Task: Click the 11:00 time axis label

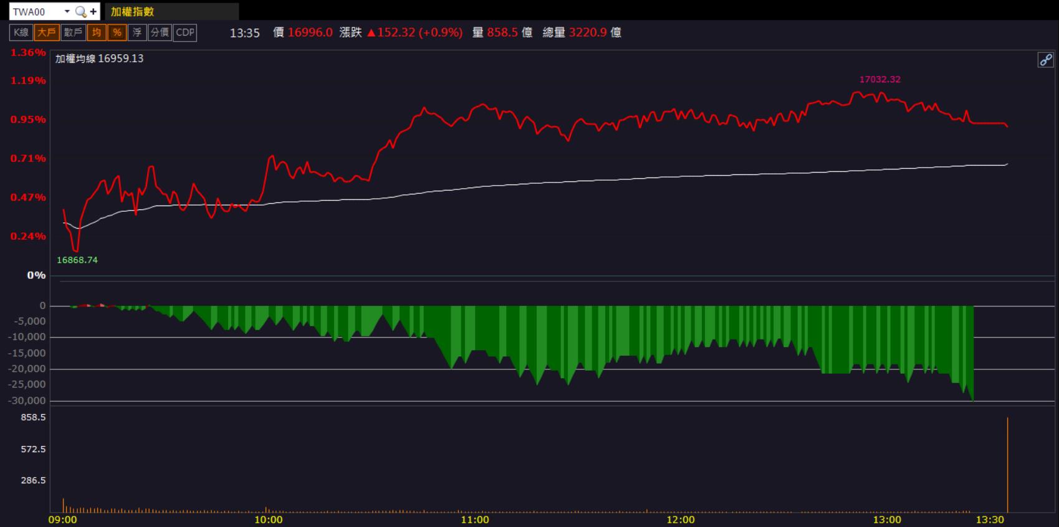Action: pos(475,520)
